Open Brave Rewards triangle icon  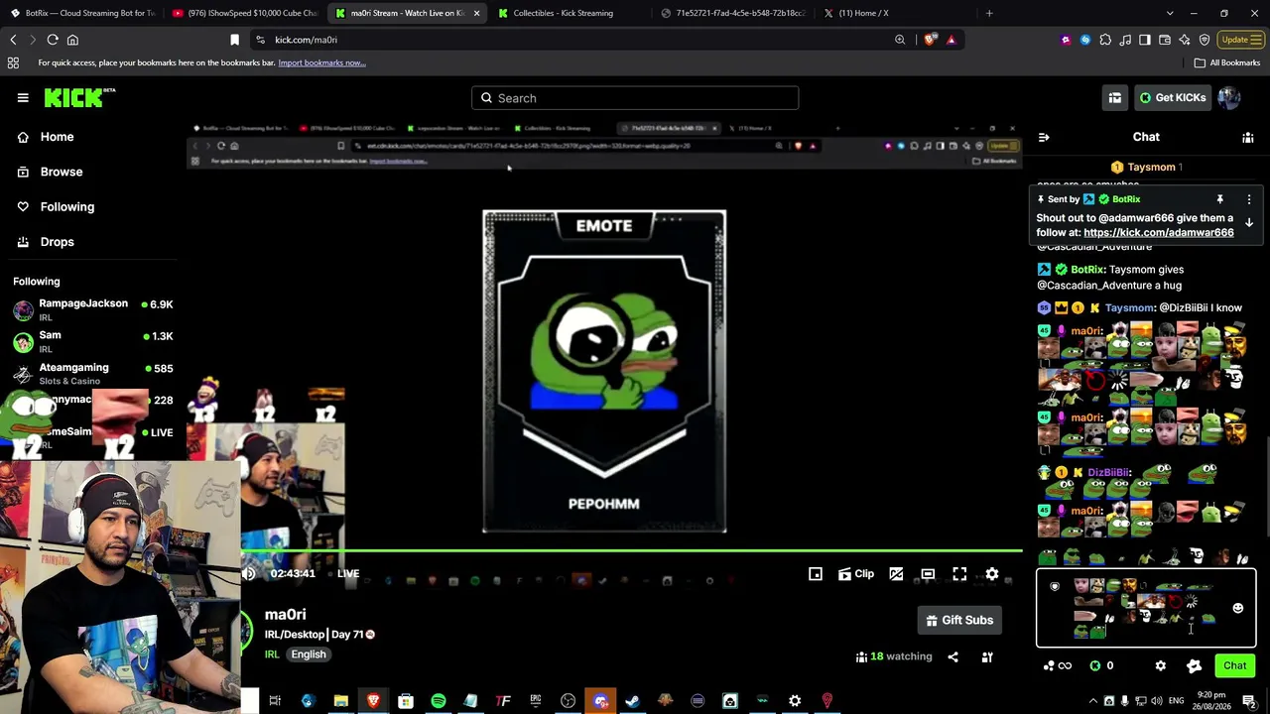(x=951, y=40)
